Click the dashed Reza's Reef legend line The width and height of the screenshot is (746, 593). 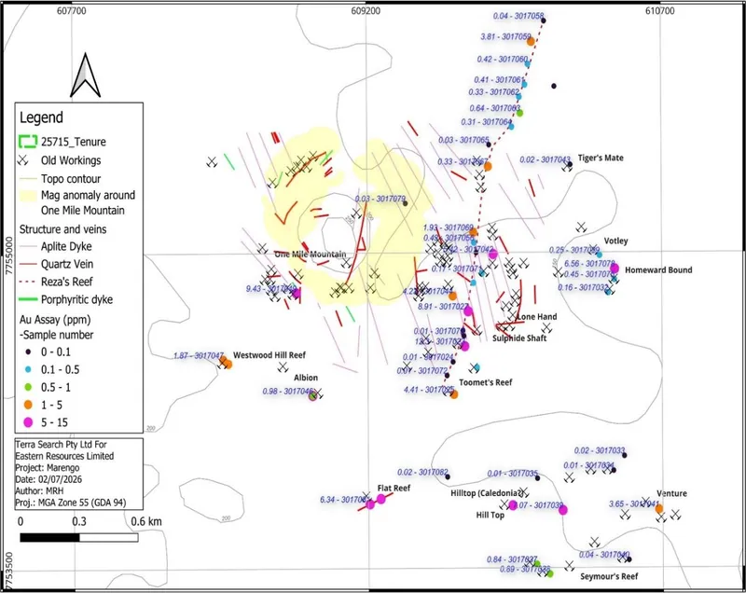(28, 282)
